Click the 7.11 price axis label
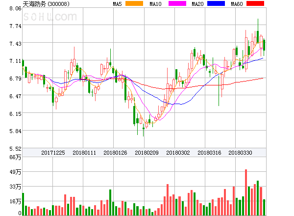Viewport: 294px width, 216px height. pyautogui.click(x=15, y=61)
